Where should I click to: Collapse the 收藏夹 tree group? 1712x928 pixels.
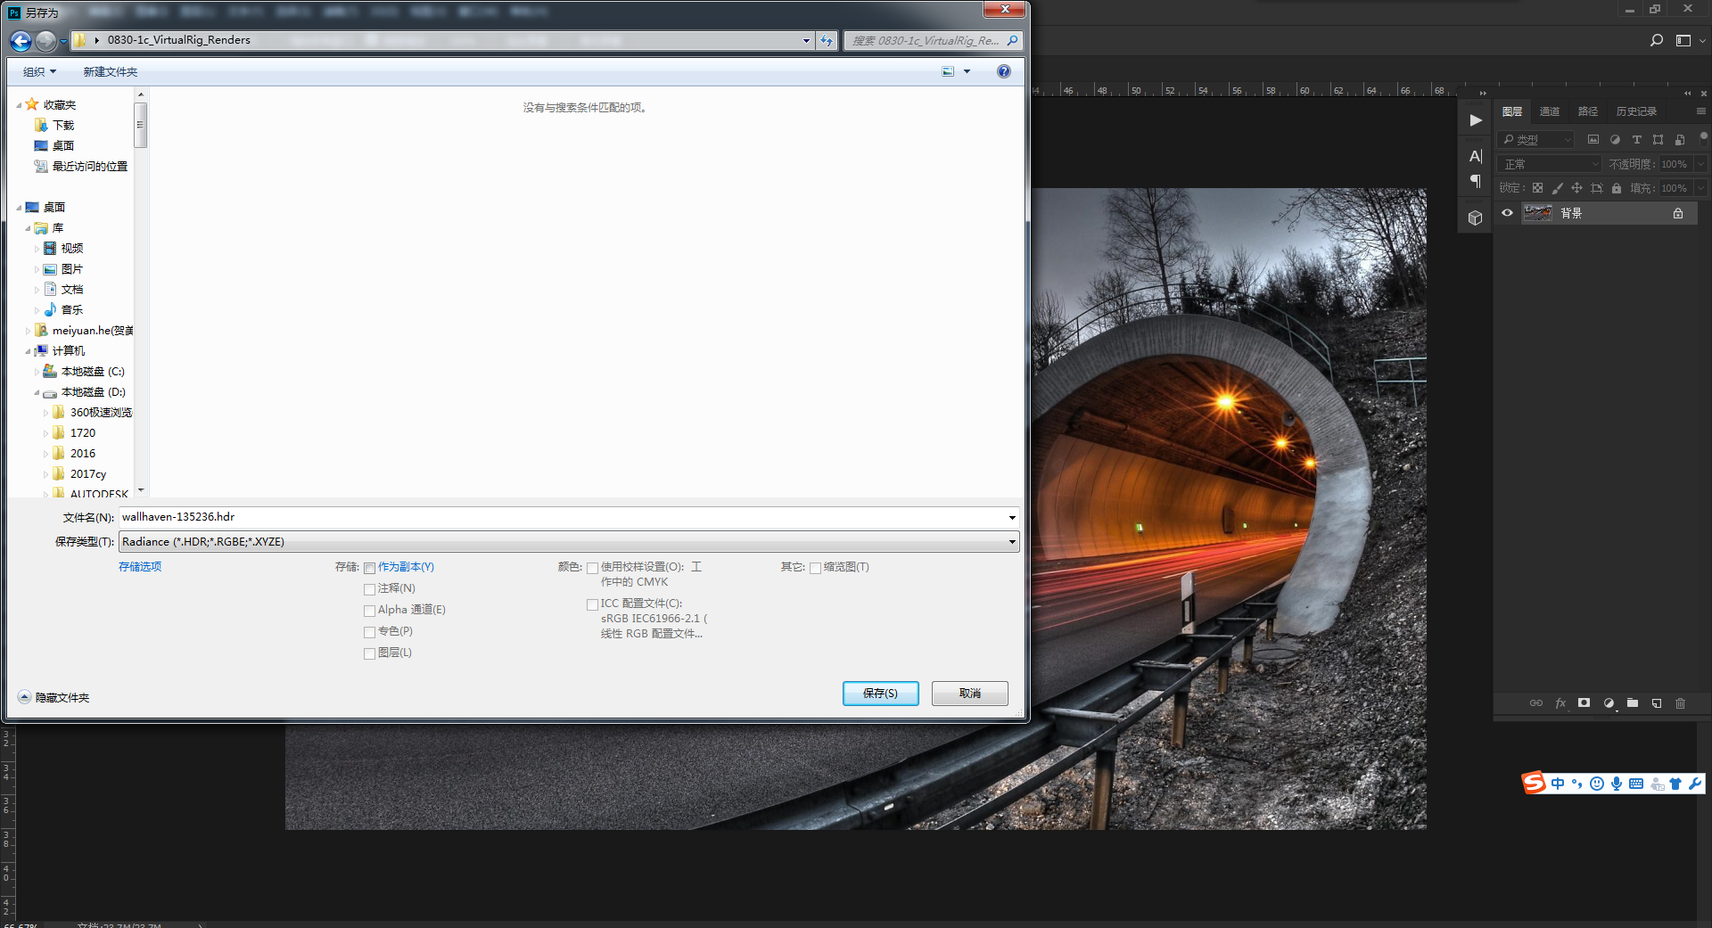click(19, 105)
